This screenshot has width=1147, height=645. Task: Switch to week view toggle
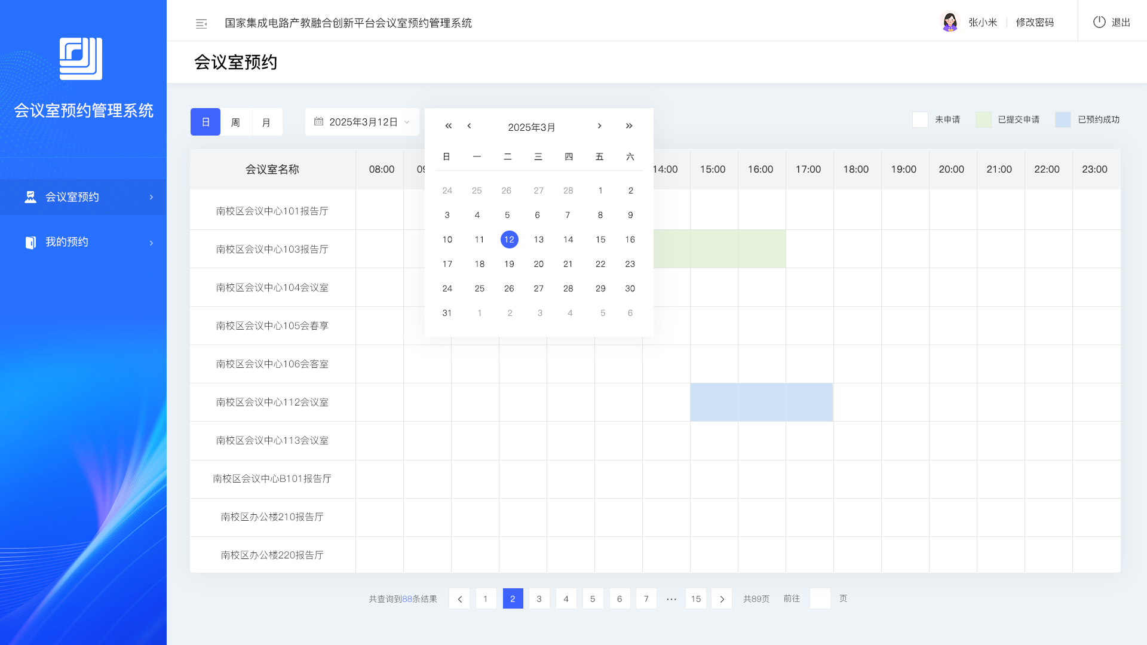tap(236, 122)
